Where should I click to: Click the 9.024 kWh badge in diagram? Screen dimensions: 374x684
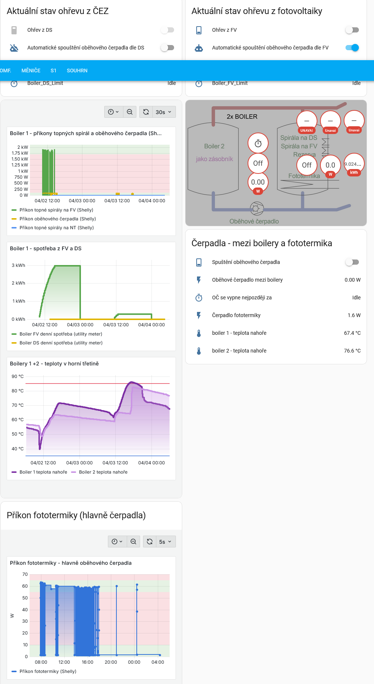(x=354, y=165)
